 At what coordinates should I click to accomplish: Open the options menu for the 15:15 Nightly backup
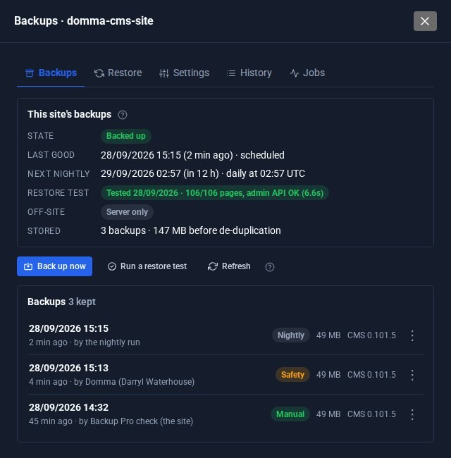point(412,335)
